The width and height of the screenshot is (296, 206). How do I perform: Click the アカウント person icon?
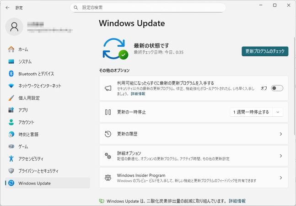click(x=11, y=122)
